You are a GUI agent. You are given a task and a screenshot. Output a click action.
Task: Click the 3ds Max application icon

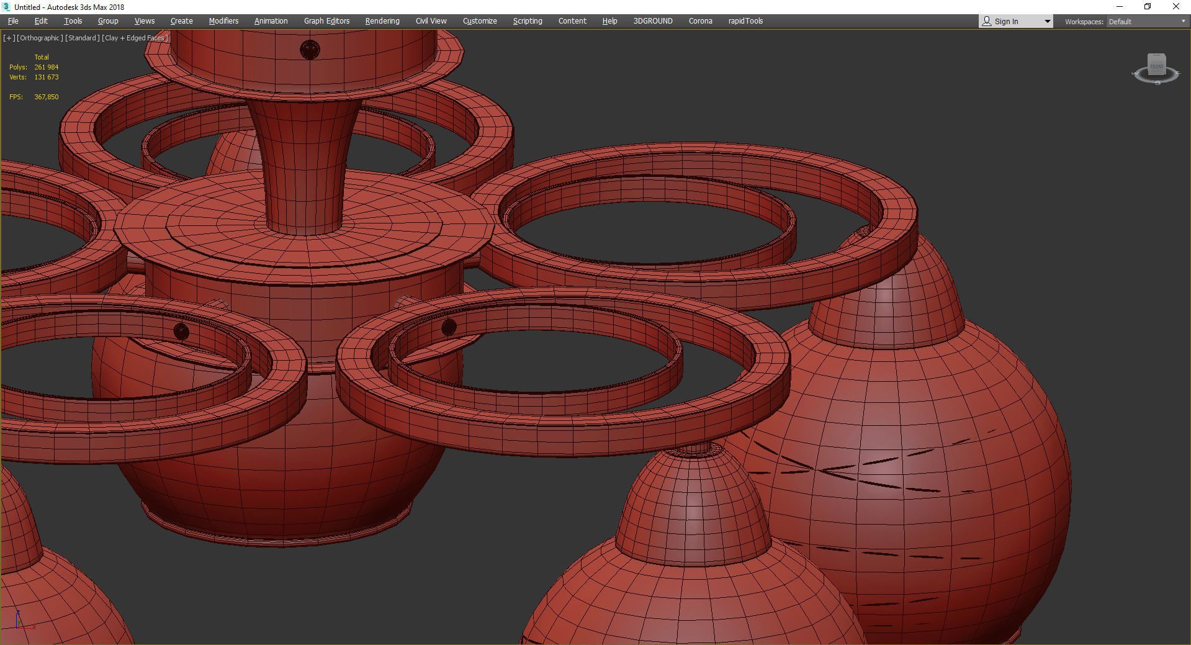6,7
